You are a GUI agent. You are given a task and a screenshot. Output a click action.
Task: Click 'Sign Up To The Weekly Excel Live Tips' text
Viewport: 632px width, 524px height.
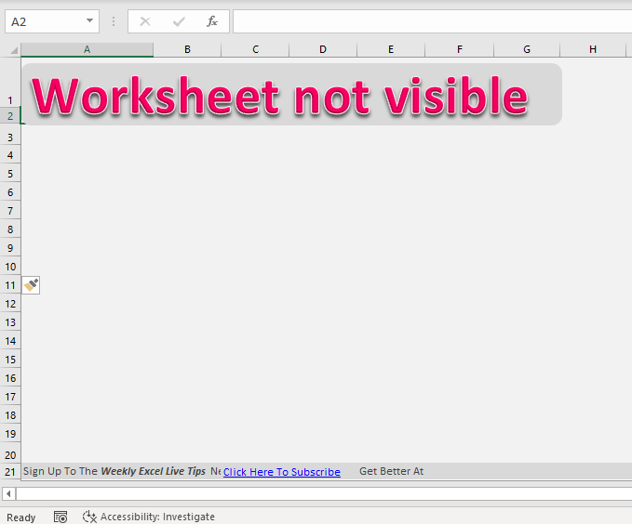(114, 471)
